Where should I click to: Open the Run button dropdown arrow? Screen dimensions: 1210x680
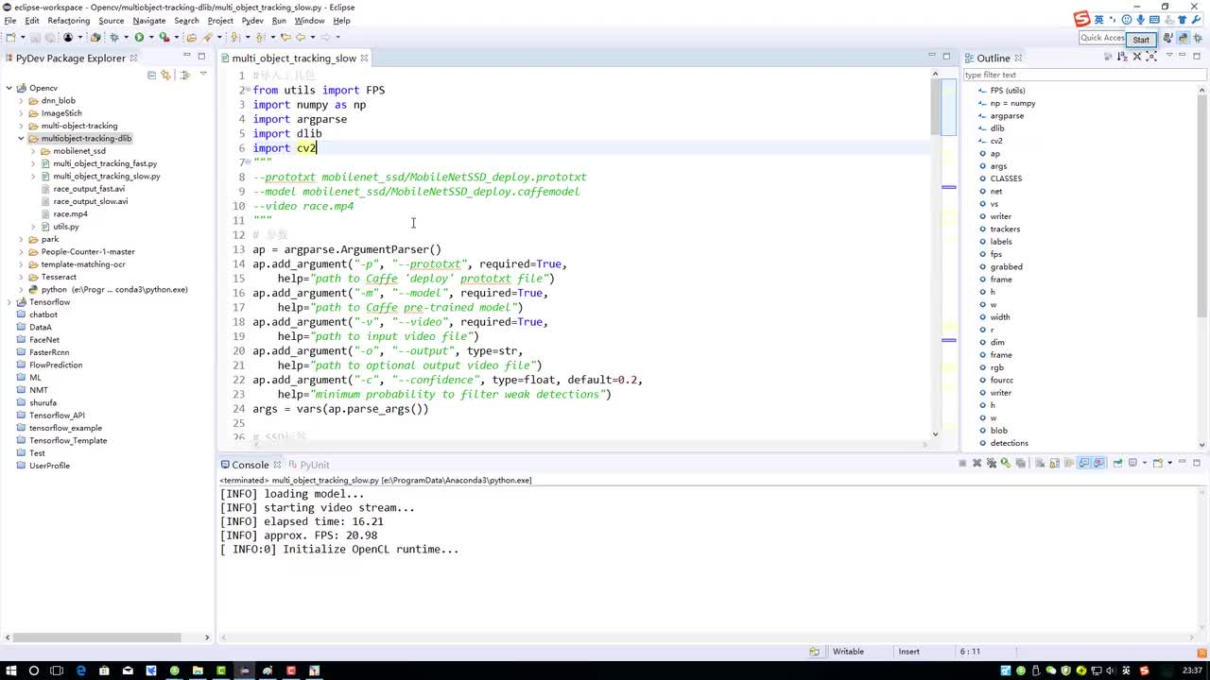pos(149,38)
